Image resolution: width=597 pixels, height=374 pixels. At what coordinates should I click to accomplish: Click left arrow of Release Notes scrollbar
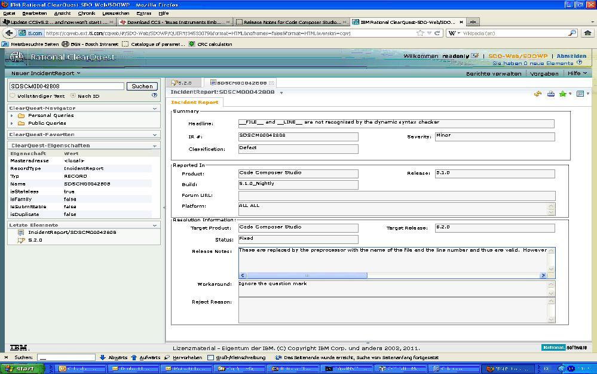[243, 275]
